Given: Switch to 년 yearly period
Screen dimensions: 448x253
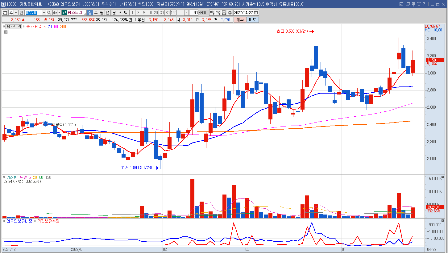Looking at the screenshot, I should point(107,13).
